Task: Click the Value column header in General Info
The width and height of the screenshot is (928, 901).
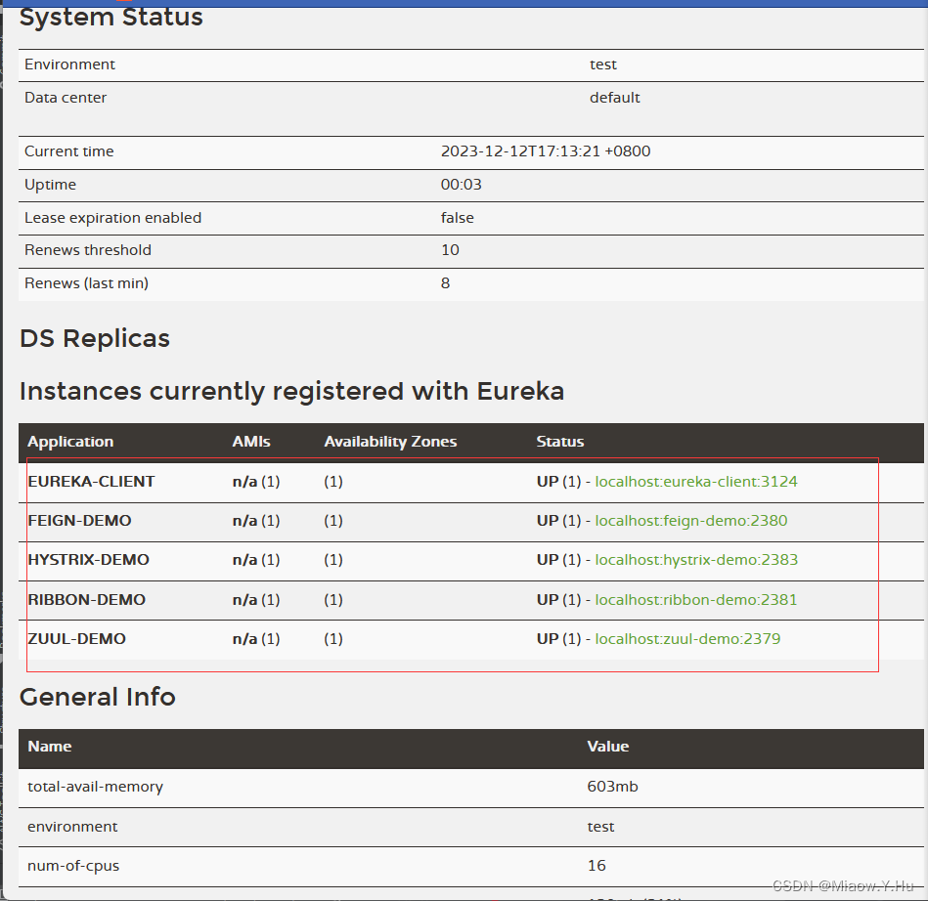Action: pos(608,747)
